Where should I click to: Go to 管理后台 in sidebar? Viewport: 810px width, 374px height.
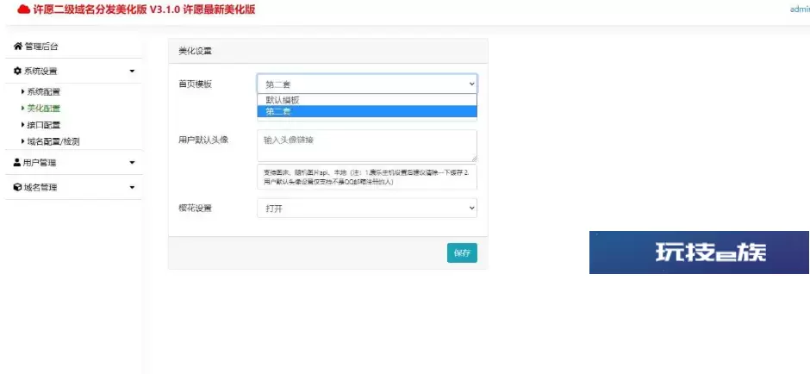[41, 47]
